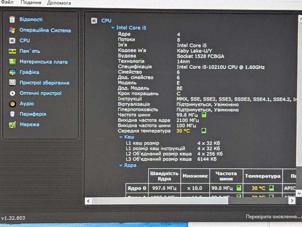The image size is (302, 227).
Task: Click specification value Intel Core i5-10210U CPU
Action: coord(221,67)
